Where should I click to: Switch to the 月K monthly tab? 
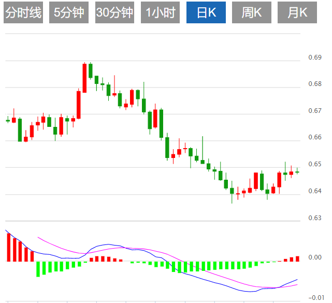297,12
